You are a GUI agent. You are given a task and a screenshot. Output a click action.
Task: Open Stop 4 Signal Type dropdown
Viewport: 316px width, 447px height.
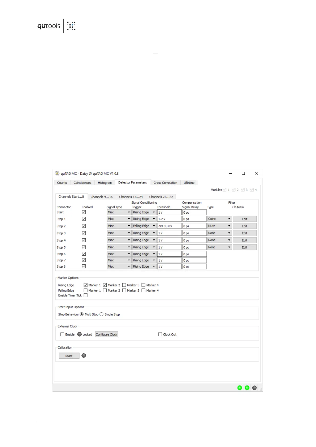[x=119, y=240]
